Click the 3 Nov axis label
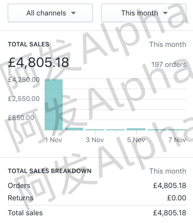This screenshot has height=223, width=193. click(x=95, y=140)
